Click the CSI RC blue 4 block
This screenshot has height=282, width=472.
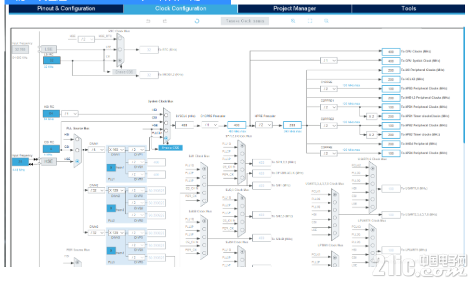51,149
